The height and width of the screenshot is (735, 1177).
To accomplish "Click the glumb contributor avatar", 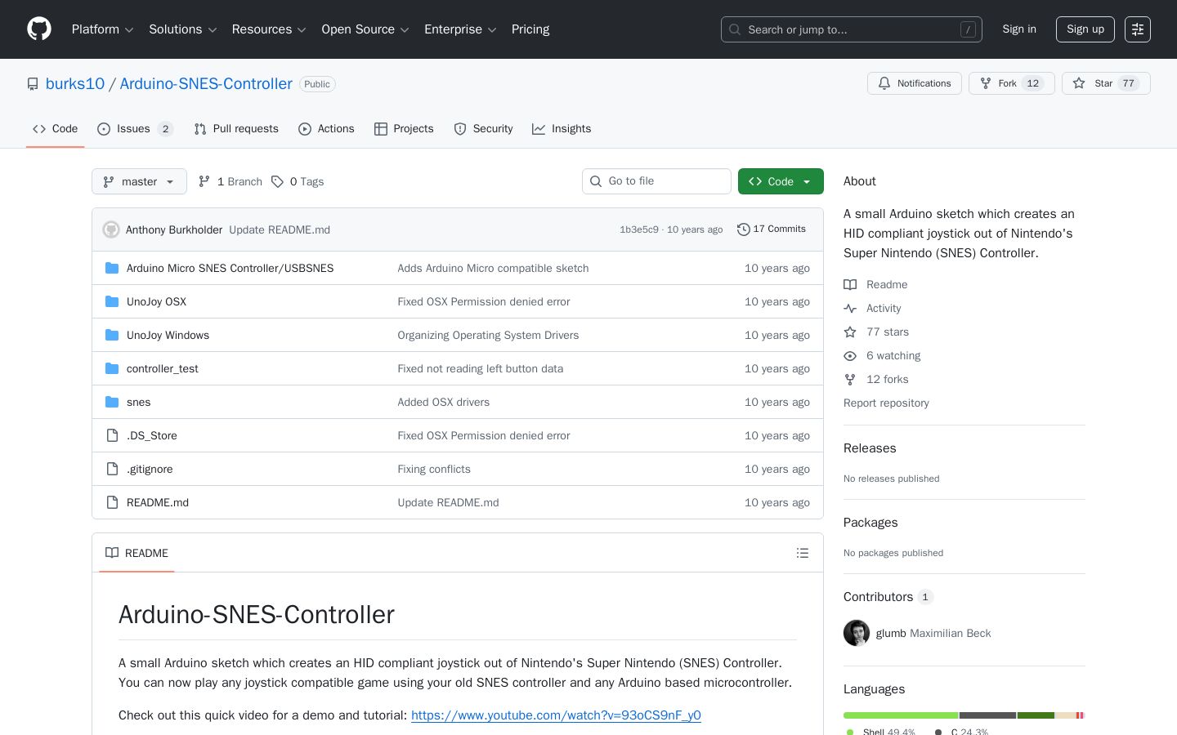I will point(857,633).
